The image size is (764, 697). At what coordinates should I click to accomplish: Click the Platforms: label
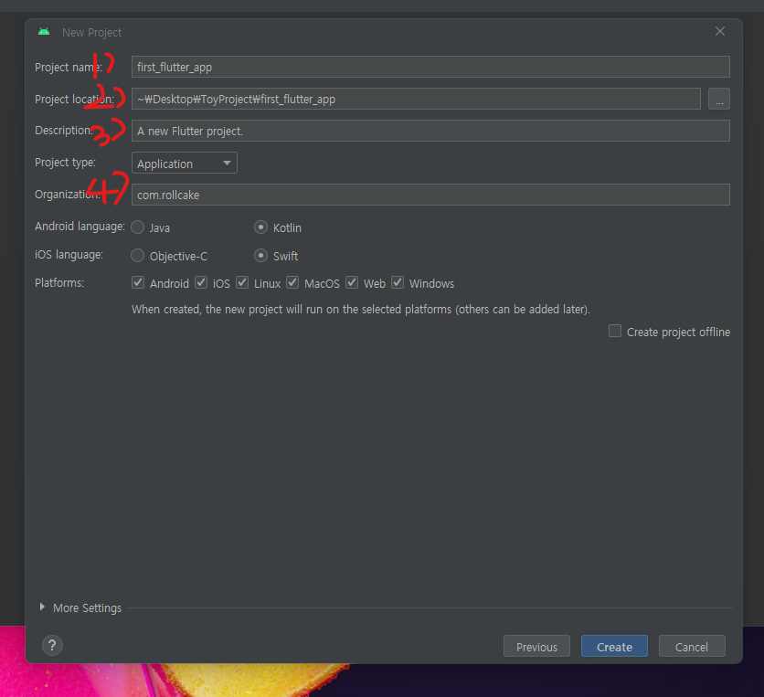click(x=59, y=283)
